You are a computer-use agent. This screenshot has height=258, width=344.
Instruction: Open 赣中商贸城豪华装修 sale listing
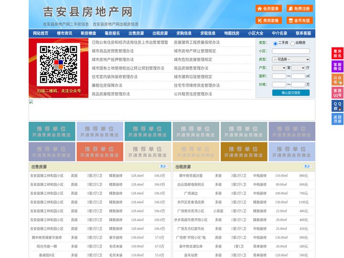pos(47,237)
